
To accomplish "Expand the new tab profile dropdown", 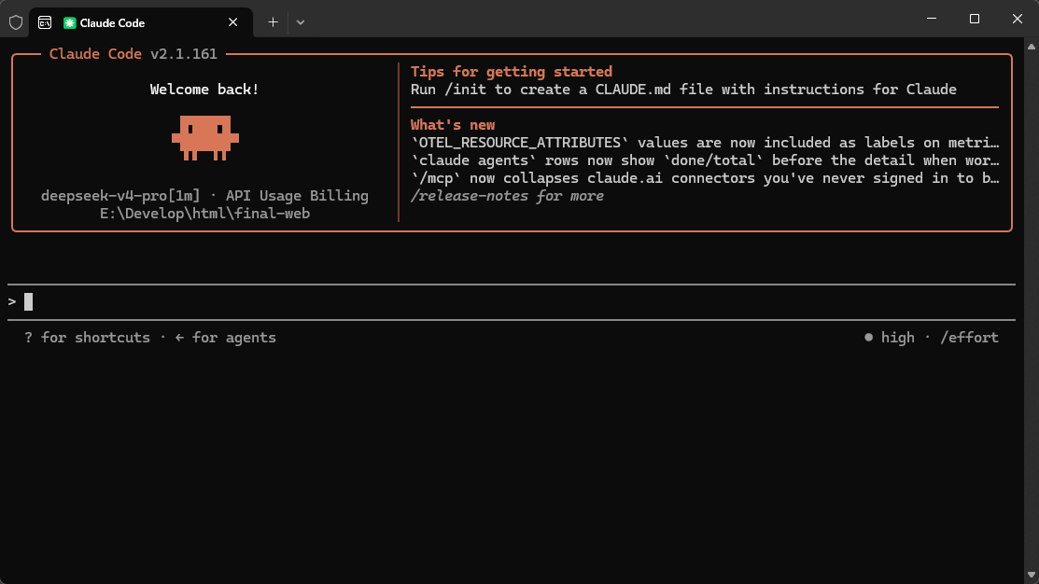I will pyautogui.click(x=301, y=22).
